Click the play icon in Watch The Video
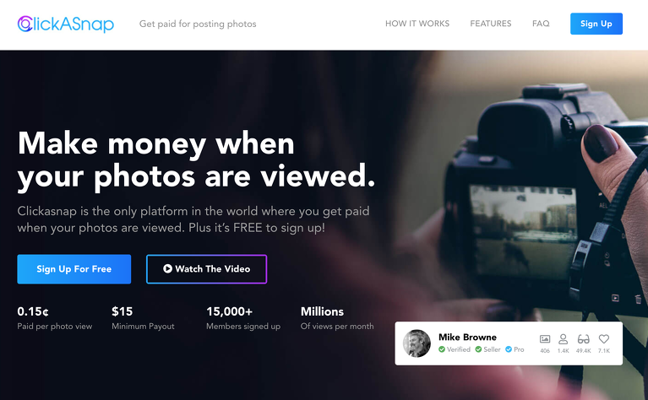The height and width of the screenshot is (400, 648). pyautogui.click(x=167, y=268)
